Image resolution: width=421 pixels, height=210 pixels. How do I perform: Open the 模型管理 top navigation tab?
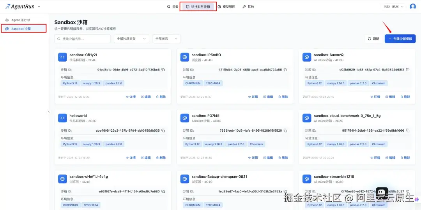click(226, 7)
